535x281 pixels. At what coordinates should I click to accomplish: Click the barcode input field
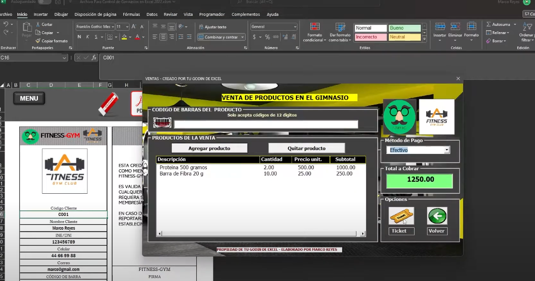266,124
